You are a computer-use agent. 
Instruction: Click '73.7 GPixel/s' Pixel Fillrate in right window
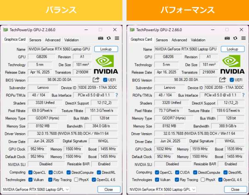(169, 110)
